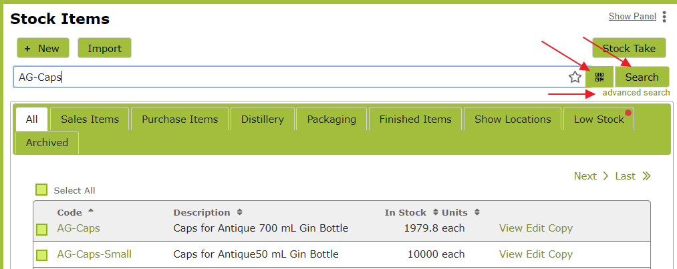Click the star favorite search icon
The height and width of the screenshot is (269, 677).
[x=575, y=77]
